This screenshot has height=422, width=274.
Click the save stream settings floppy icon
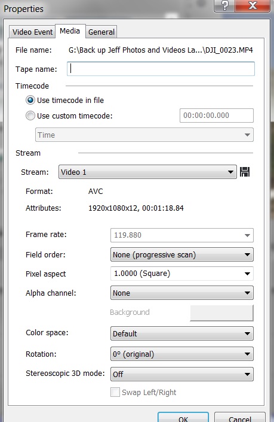point(245,172)
